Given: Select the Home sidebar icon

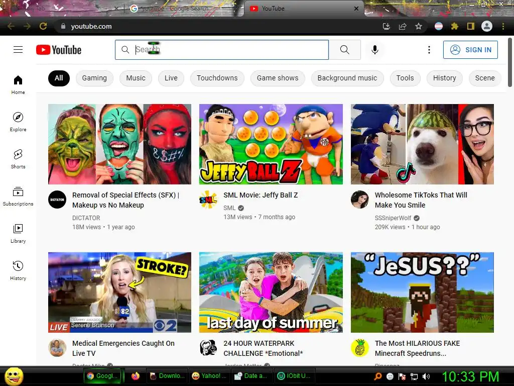Looking at the screenshot, I should (18, 84).
